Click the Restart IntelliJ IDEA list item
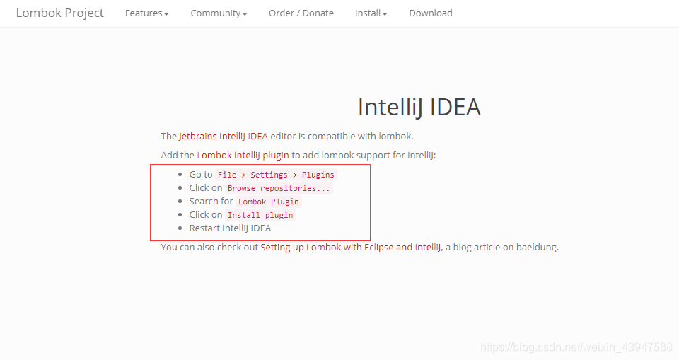This screenshot has width=679, height=360. click(x=230, y=228)
